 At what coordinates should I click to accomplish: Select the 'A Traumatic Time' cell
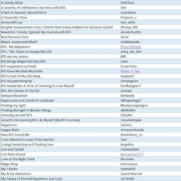point(60,18)
